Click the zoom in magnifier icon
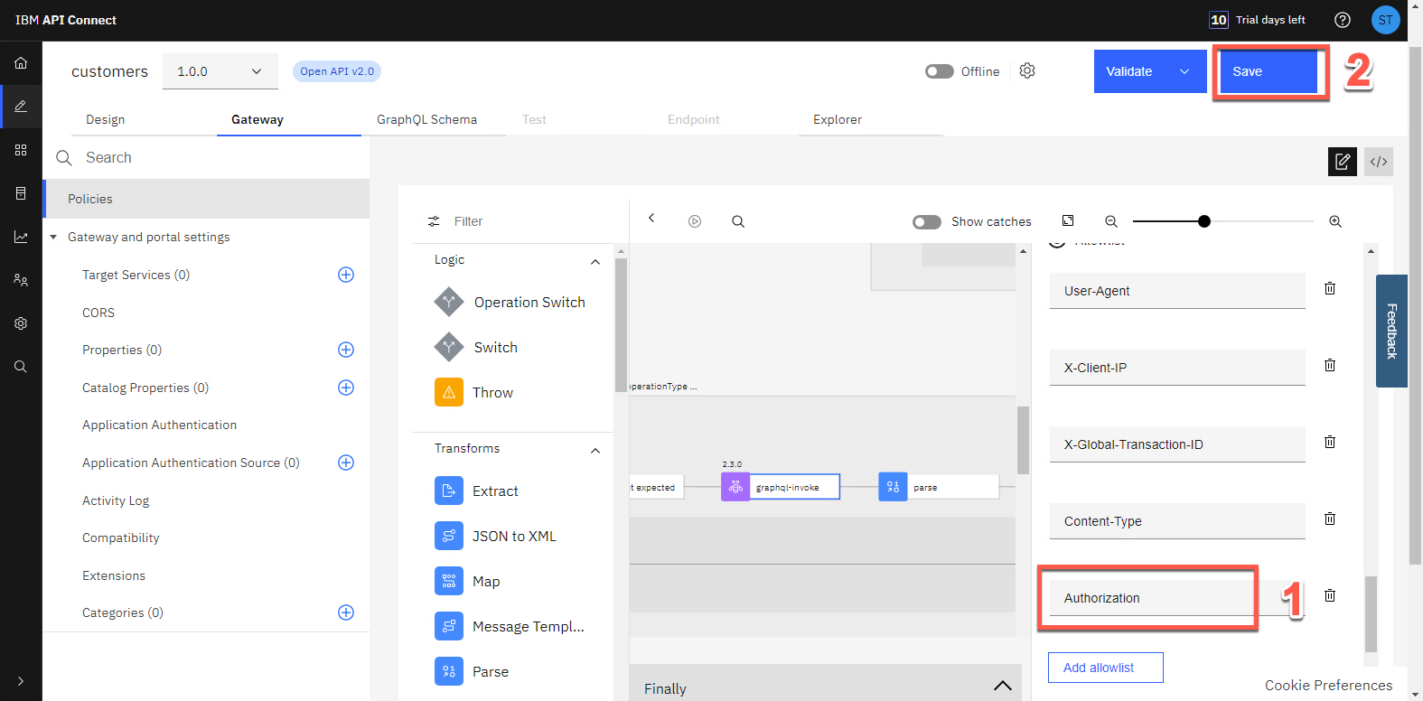The image size is (1423, 701). [x=1334, y=221]
